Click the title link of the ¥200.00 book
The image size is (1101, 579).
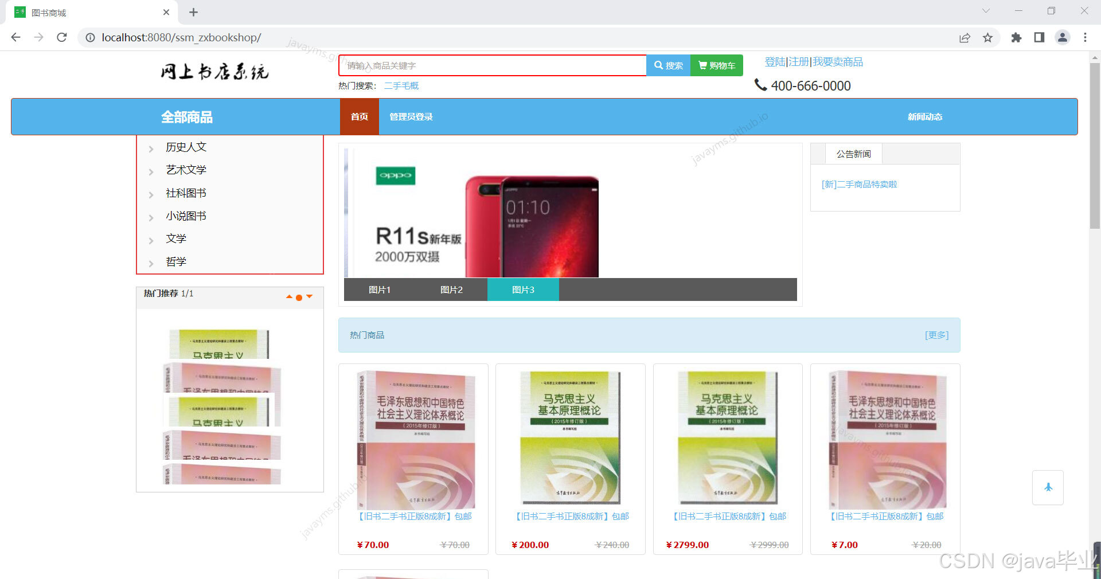(x=571, y=517)
